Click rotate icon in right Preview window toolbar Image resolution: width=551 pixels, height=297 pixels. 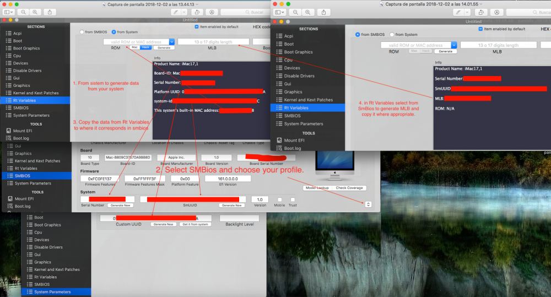coord(481,12)
